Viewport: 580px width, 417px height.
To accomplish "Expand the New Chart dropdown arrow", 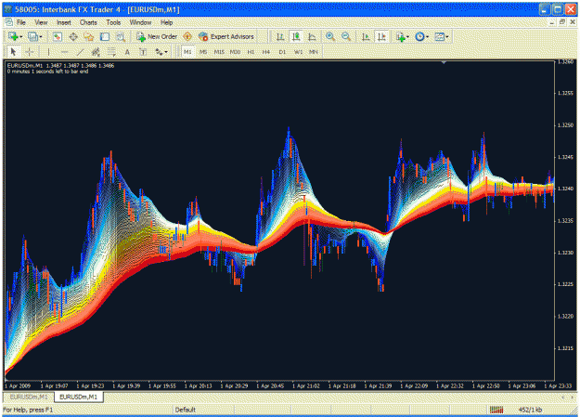I will click(x=21, y=36).
